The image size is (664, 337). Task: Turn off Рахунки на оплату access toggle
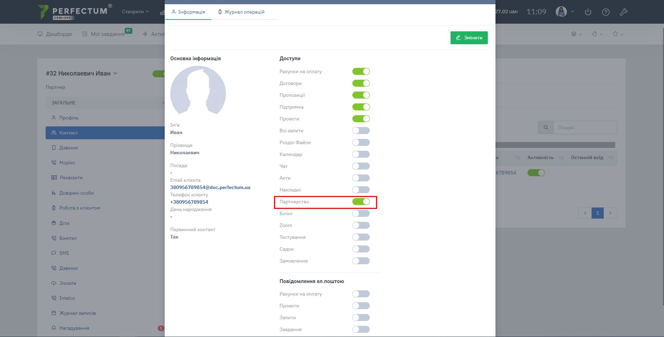click(x=361, y=71)
